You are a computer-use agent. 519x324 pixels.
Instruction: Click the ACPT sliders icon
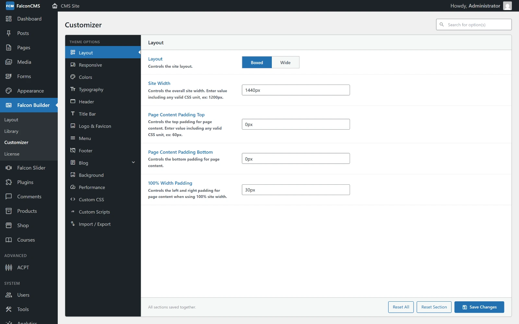[x=9, y=267]
